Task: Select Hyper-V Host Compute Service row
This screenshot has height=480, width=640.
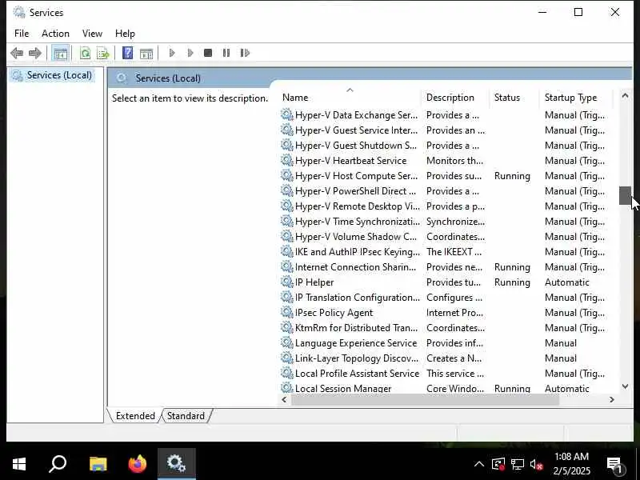Action: click(x=446, y=176)
